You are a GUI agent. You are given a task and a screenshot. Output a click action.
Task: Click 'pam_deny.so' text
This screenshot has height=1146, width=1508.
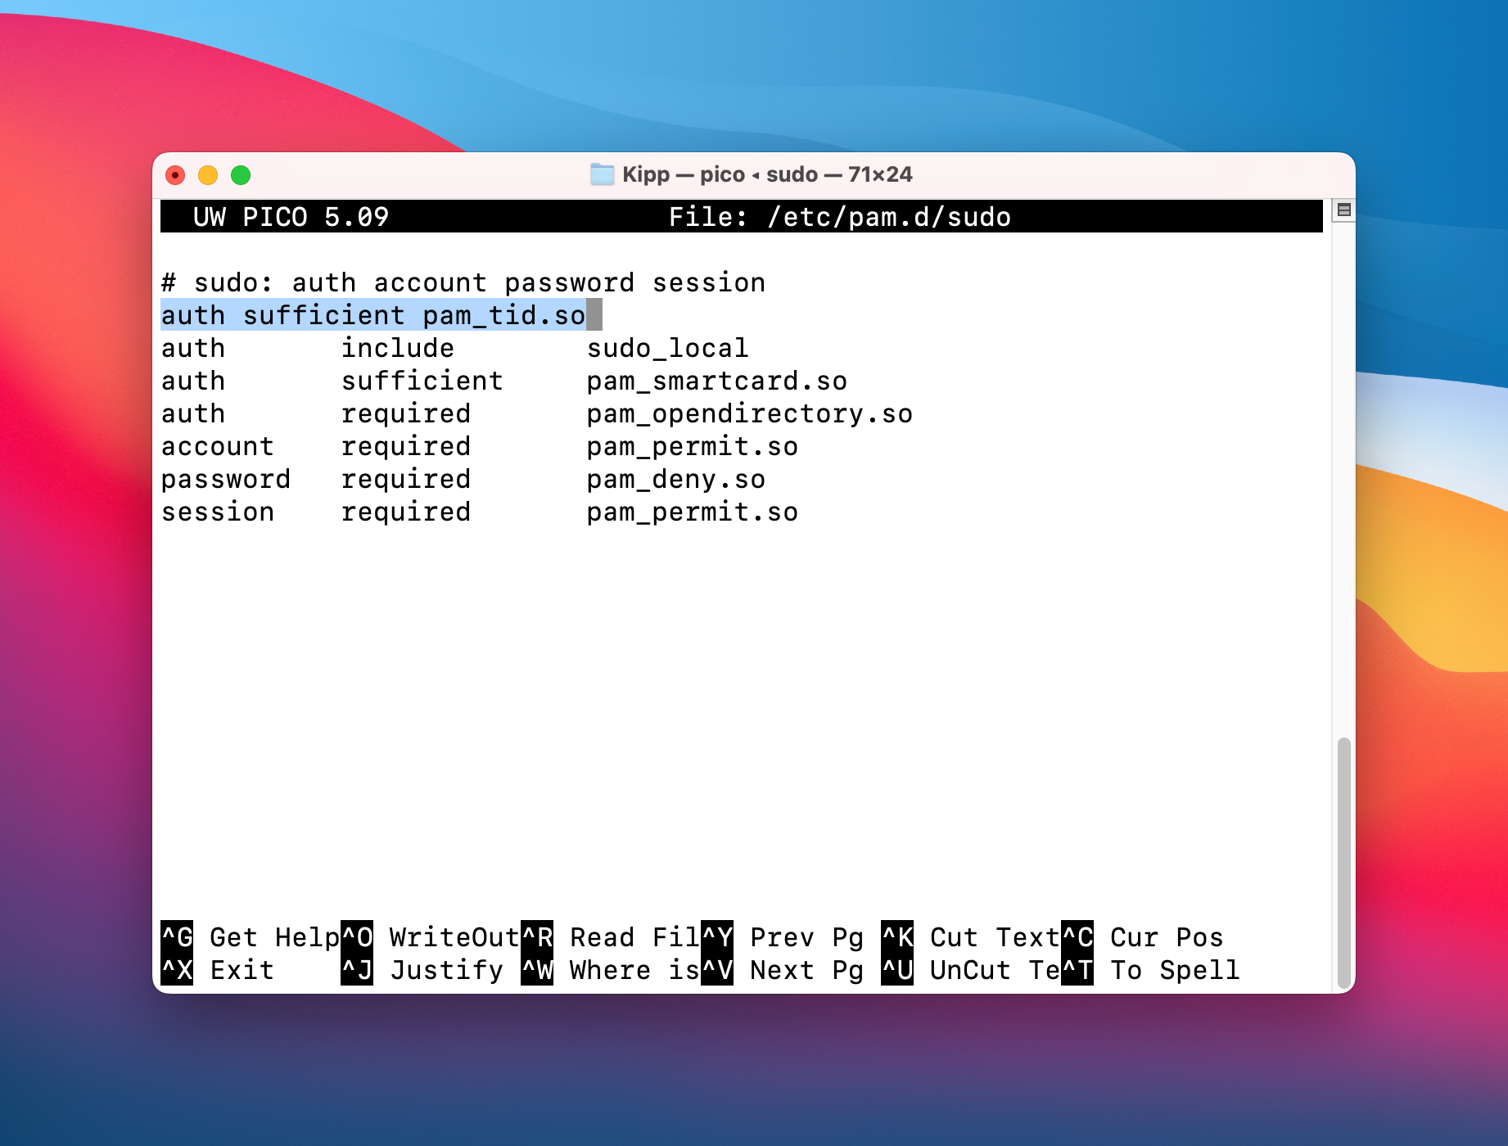676,479
